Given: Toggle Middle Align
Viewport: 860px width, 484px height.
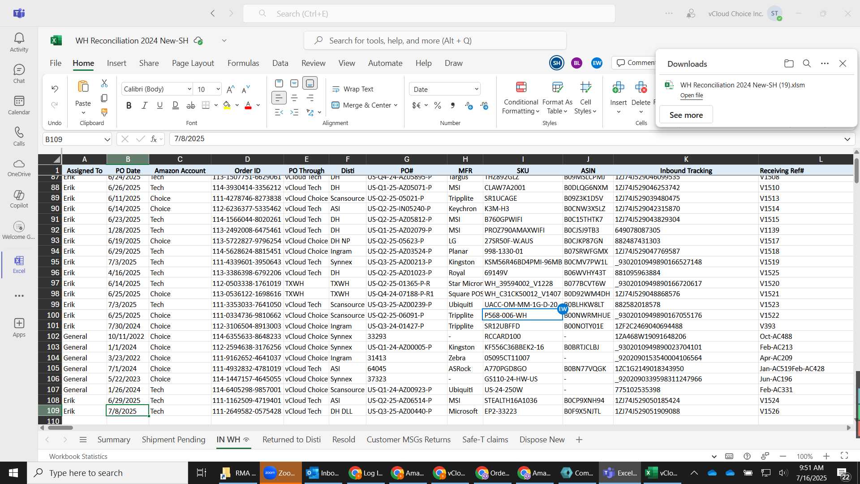Looking at the screenshot, I should tap(294, 83).
